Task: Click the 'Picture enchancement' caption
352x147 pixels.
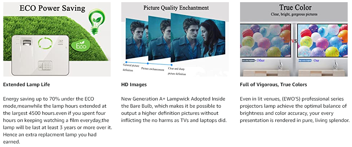Action: [x=152, y=70]
